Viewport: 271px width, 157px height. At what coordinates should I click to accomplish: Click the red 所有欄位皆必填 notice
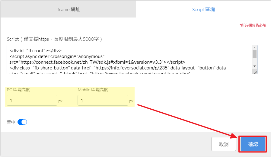pos(253,25)
